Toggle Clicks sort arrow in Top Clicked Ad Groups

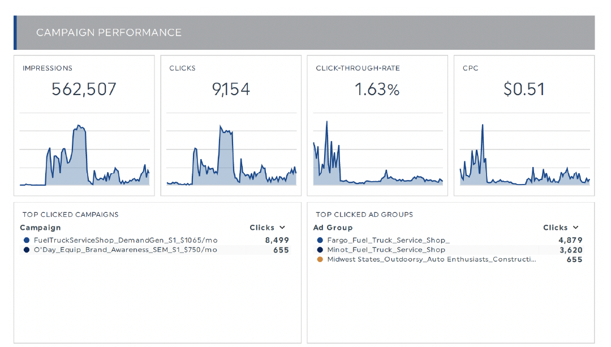tap(576, 228)
